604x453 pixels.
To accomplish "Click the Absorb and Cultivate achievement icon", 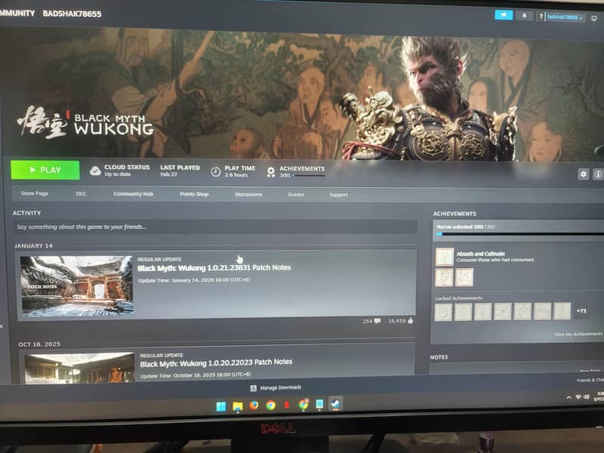I will 445,257.
